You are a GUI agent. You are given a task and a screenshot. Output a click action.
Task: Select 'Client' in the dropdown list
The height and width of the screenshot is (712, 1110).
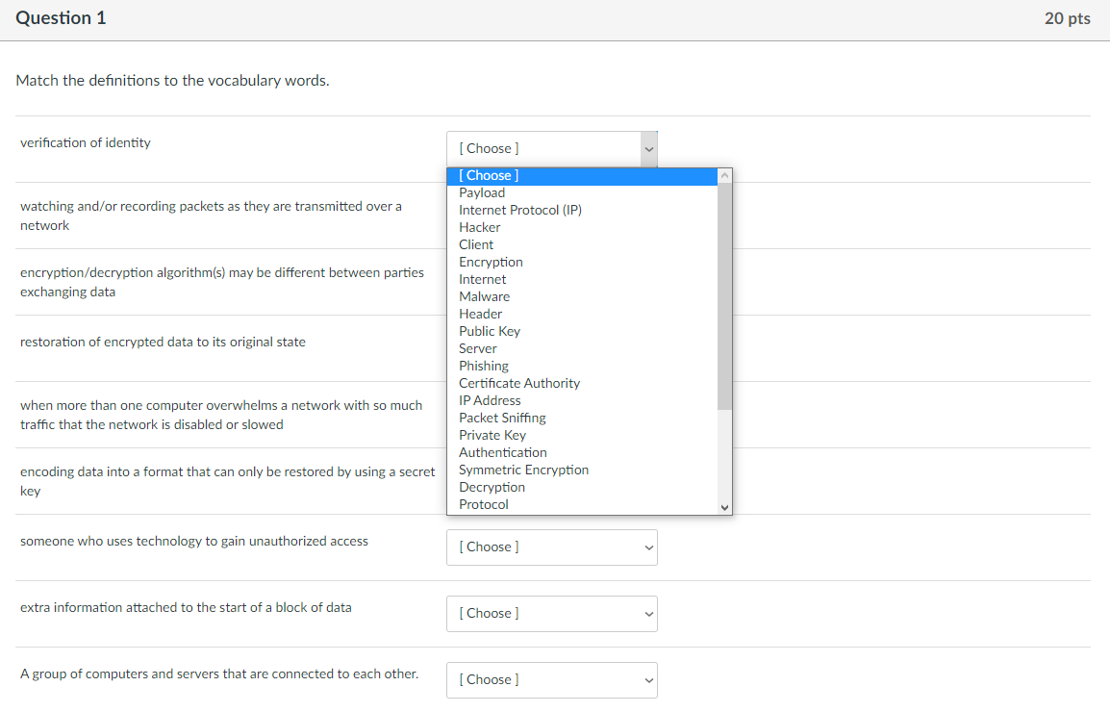(582, 245)
